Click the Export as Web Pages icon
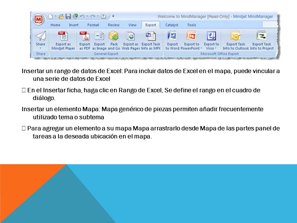This screenshot has width=297, height=223. 131,36
